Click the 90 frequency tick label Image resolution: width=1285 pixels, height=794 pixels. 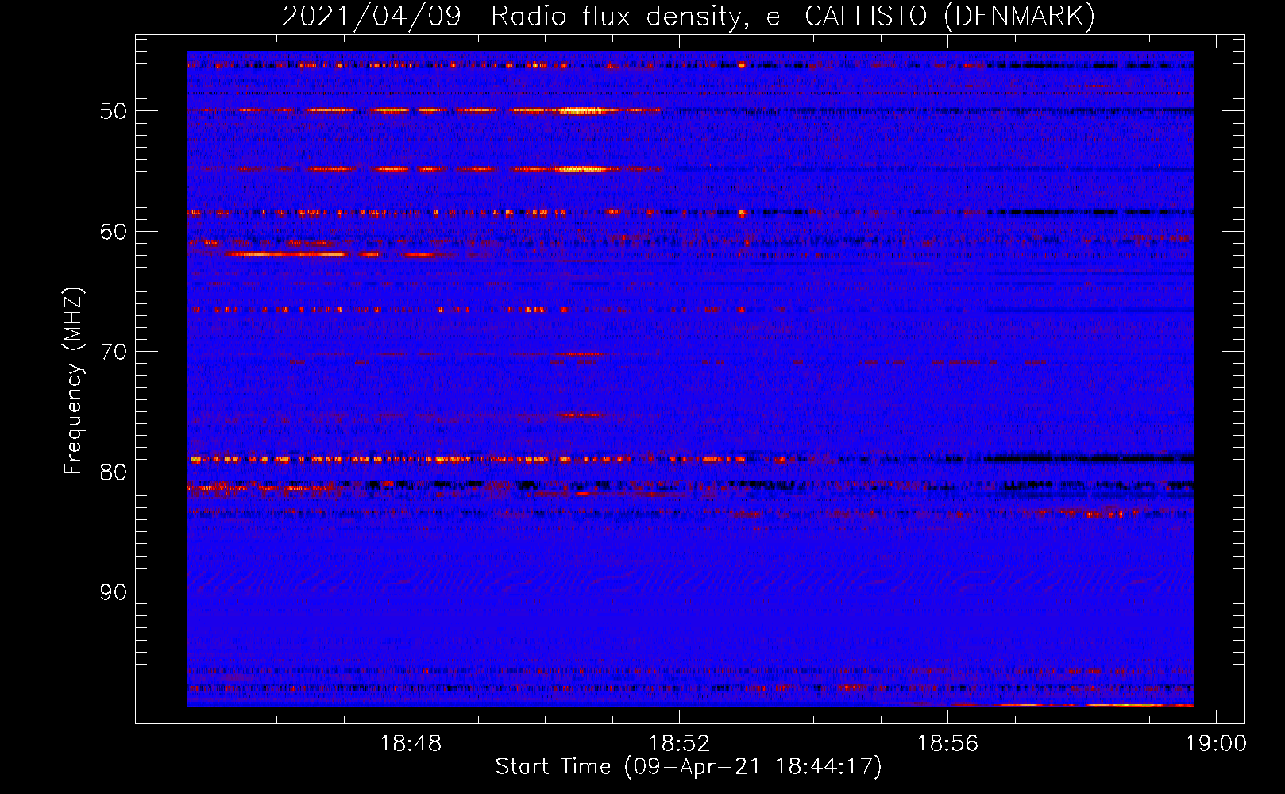pos(114,592)
